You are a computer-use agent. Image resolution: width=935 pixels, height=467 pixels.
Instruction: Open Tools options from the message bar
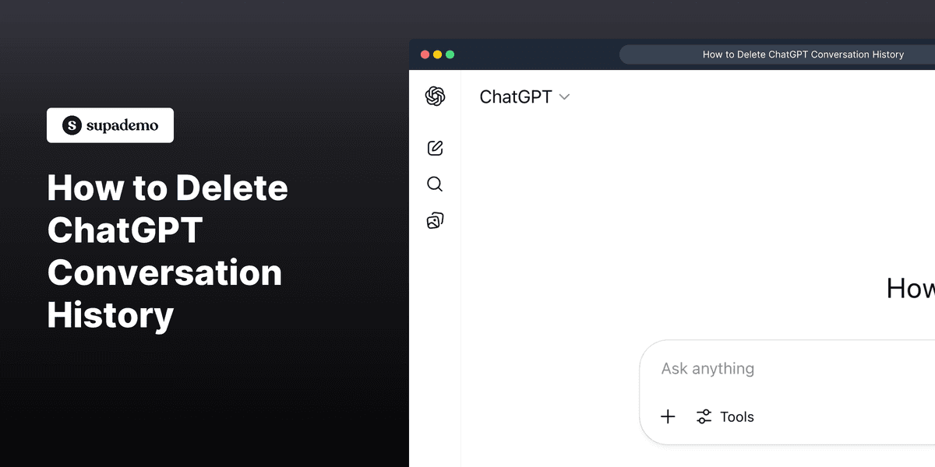[x=725, y=416]
